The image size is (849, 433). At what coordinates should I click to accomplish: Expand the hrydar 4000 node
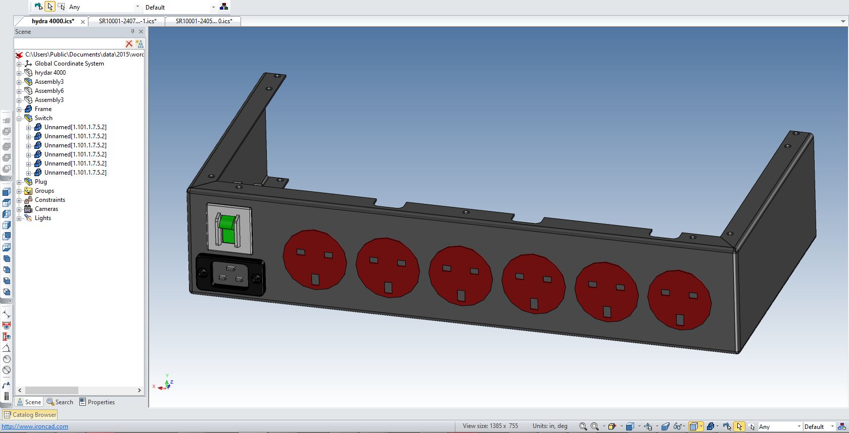point(19,73)
